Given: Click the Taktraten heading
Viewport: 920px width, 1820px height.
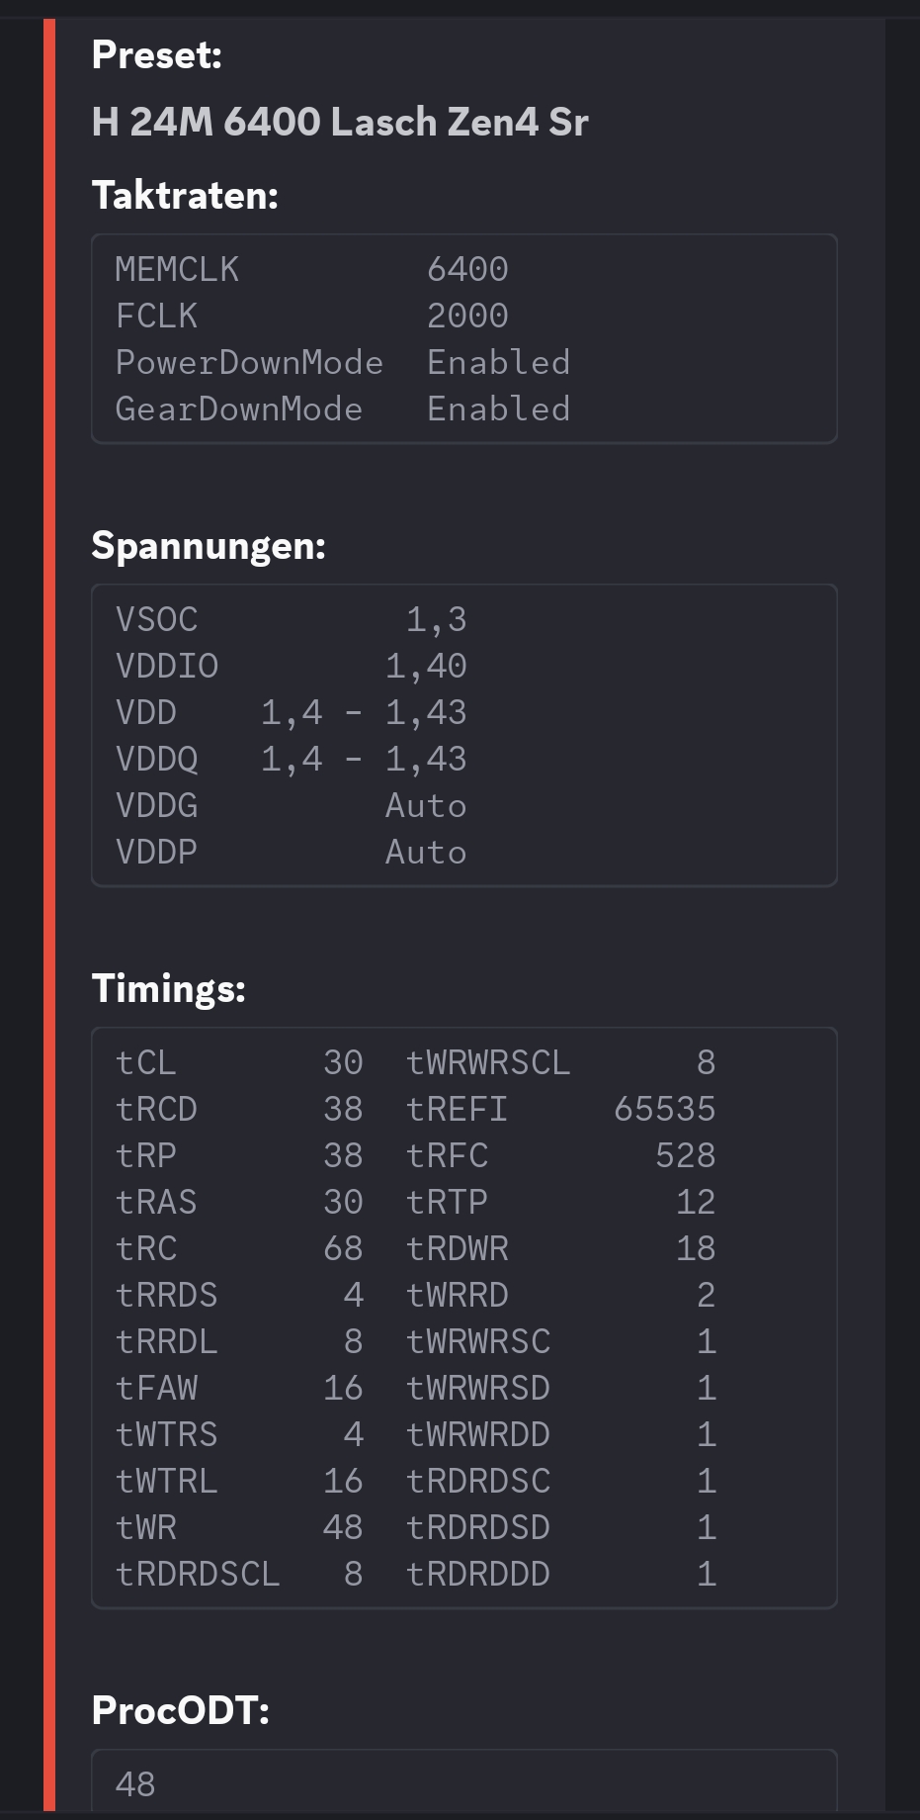Looking at the screenshot, I should (x=185, y=195).
